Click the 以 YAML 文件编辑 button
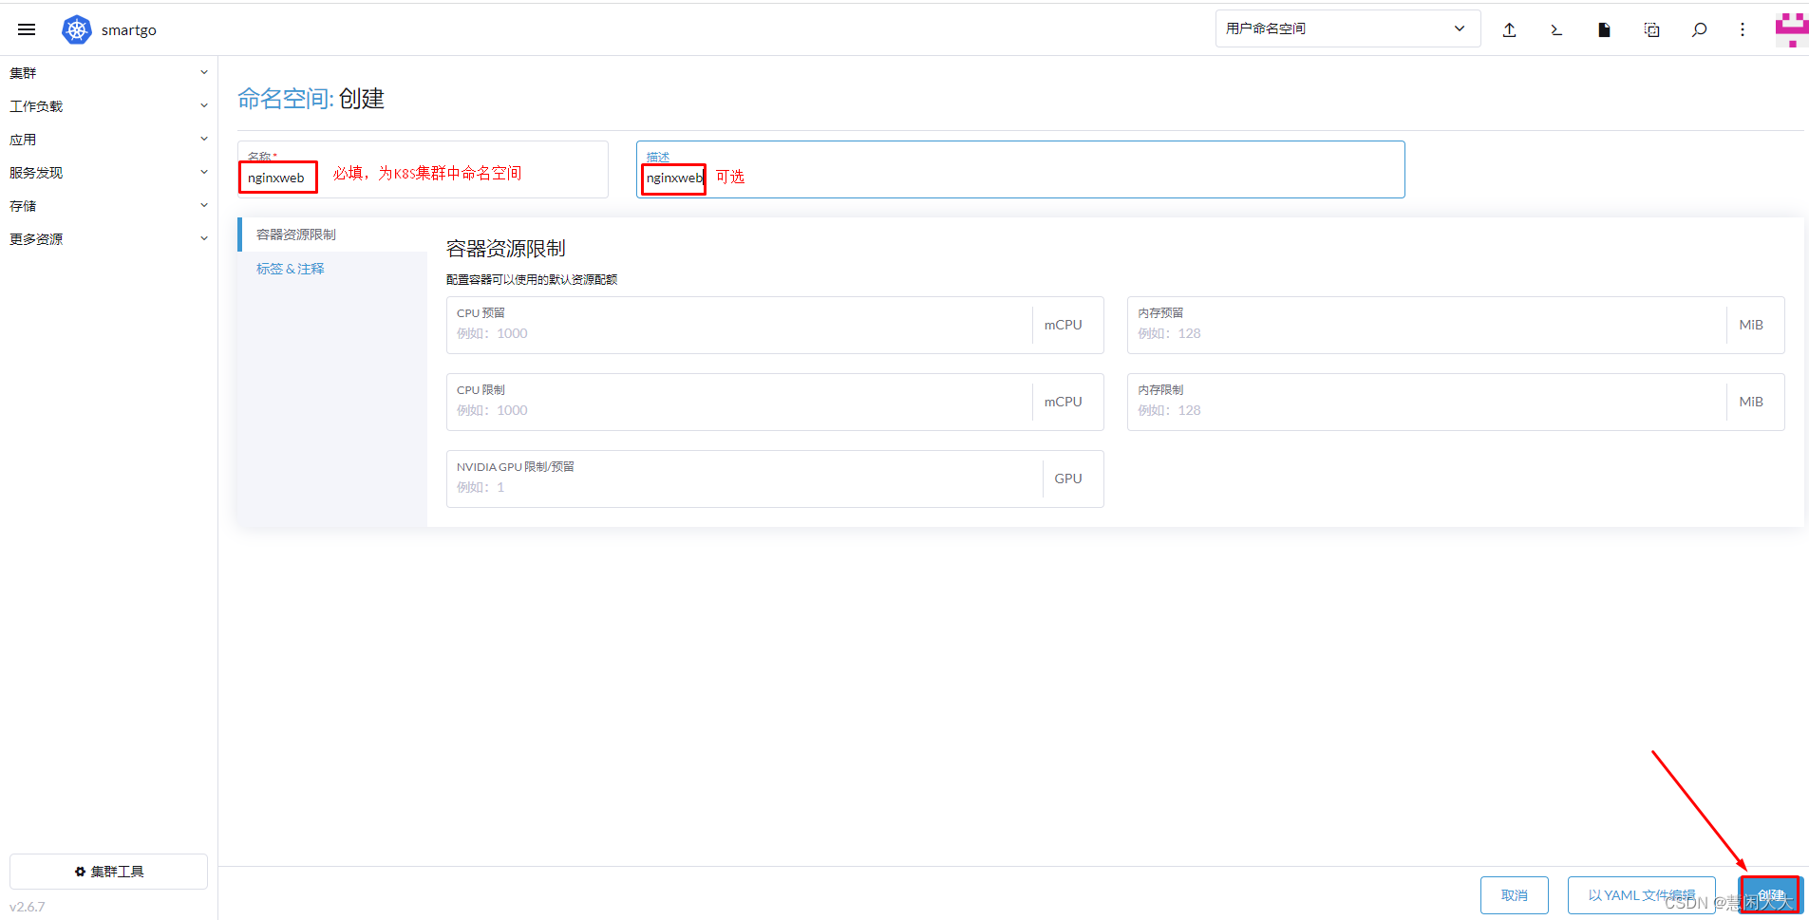This screenshot has height=920, width=1809. point(1641,895)
